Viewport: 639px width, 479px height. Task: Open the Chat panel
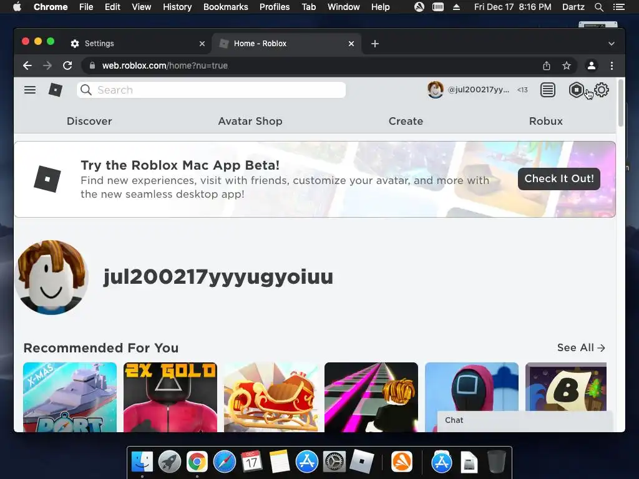(x=525, y=421)
